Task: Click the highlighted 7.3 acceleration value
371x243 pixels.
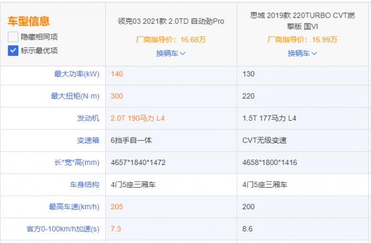Action: (x=116, y=229)
